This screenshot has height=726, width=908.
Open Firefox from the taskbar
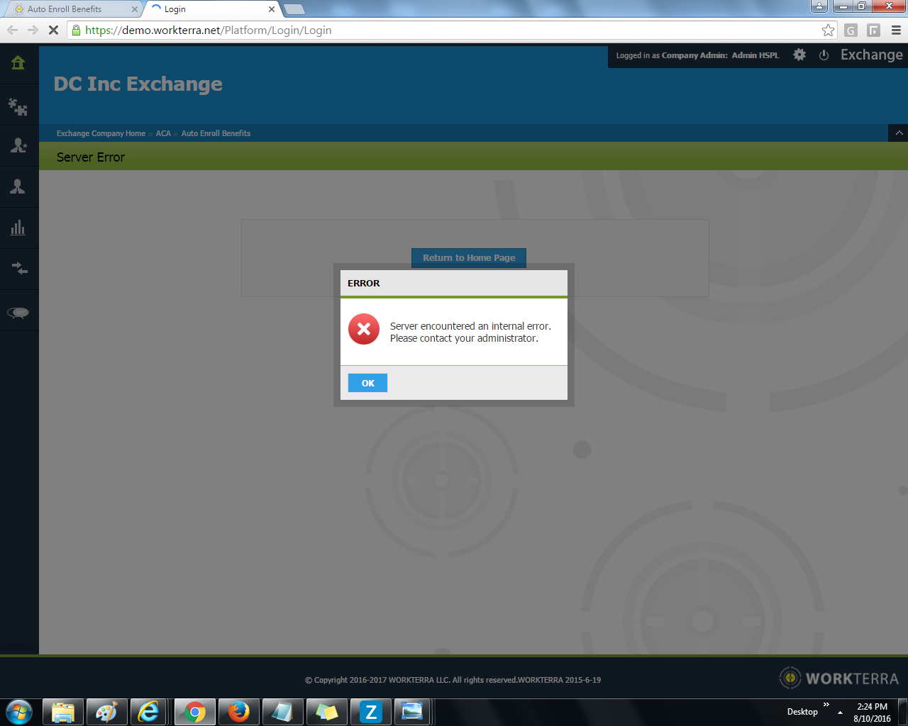click(x=239, y=711)
